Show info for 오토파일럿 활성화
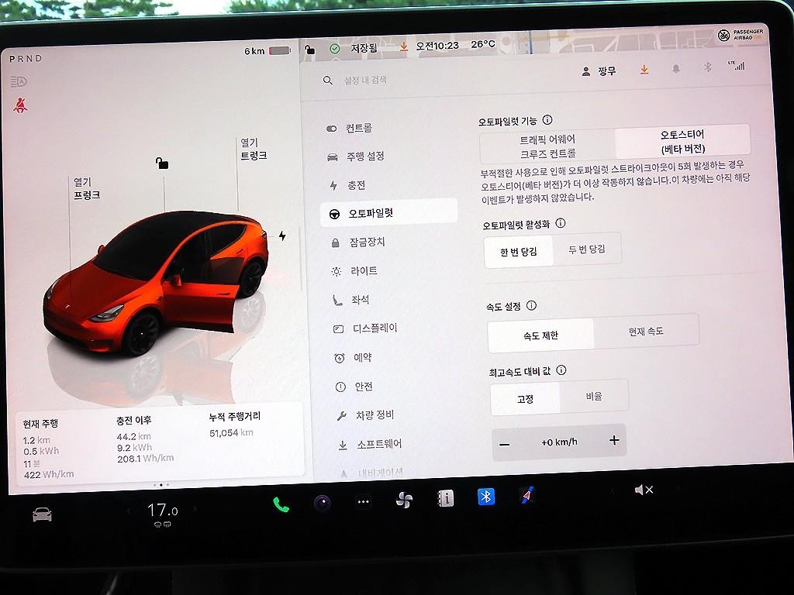Screen dimensions: 794x595 [x=561, y=223]
